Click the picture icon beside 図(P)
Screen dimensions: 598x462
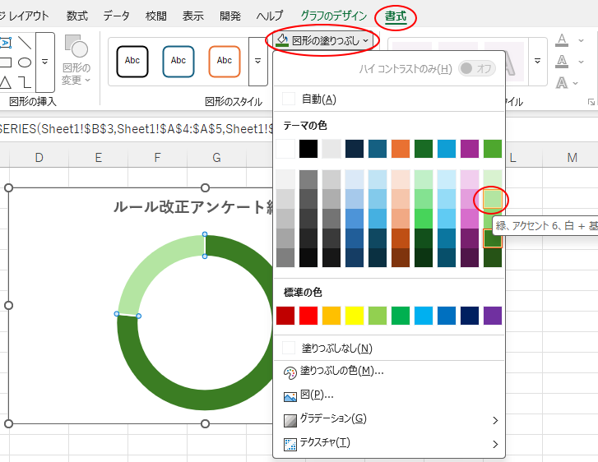click(x=290, y=396)
